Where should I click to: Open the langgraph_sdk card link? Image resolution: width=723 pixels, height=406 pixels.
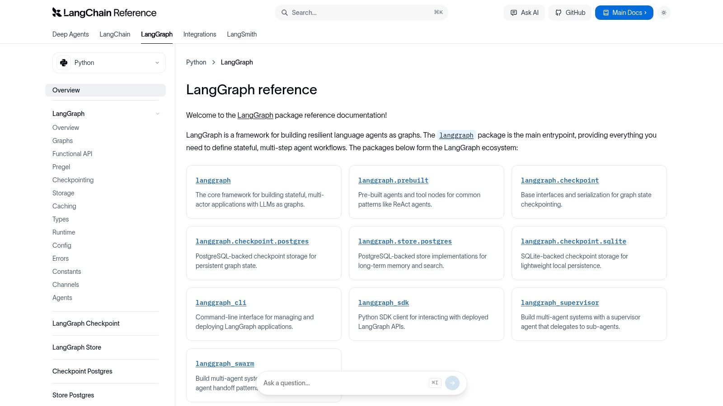pos(384,303)
